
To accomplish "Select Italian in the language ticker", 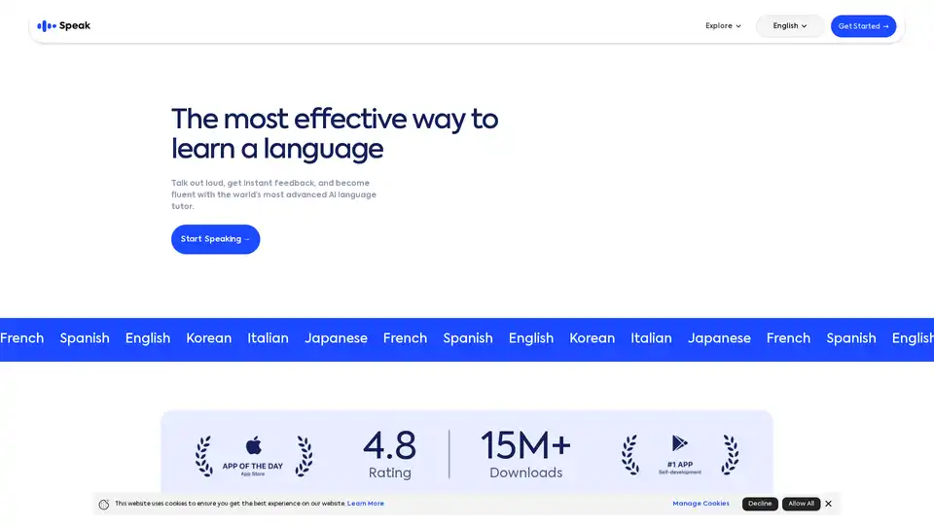I will (x=268, y=338).
